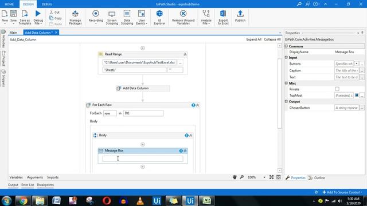The image size is (367, 206).
Task: Open the Error List panel
Action: coord(28,185)
